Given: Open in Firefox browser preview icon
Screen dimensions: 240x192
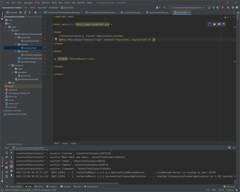Looking at the screenshot, I should pos(219,24).
